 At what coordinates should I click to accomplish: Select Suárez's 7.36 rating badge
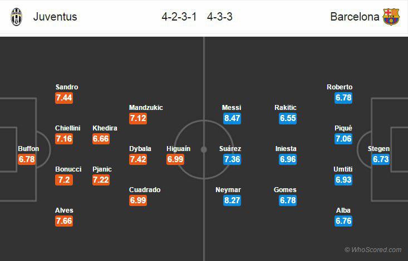231,159
